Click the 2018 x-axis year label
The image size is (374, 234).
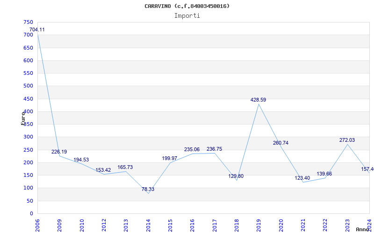pyautogui.click(x=237, y=226)
